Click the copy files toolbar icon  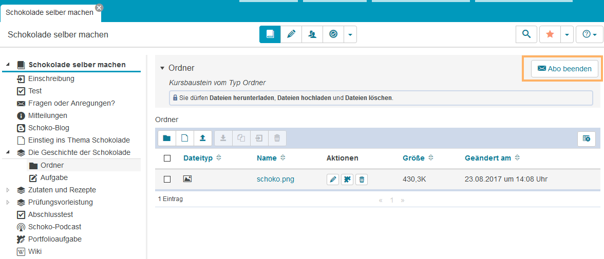click(x=241, y=138)
